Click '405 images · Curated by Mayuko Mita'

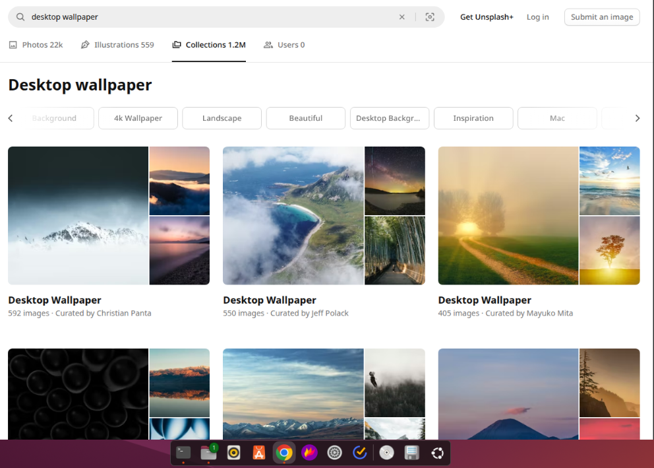click(506, 313)
